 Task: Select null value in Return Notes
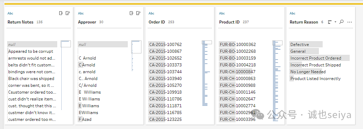(32, 44)
